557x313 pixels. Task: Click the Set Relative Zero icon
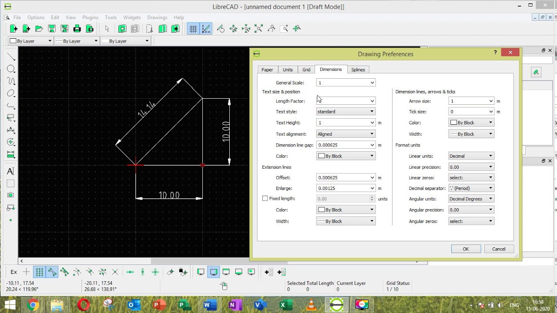tap(171, 272)
